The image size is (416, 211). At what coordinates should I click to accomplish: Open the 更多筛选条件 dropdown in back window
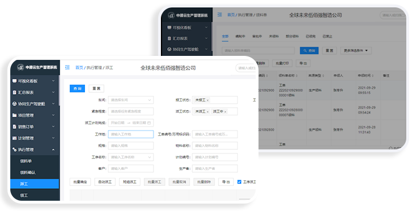coord(356,50)
